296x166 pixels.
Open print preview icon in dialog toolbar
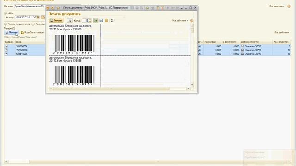pos(69,20)
